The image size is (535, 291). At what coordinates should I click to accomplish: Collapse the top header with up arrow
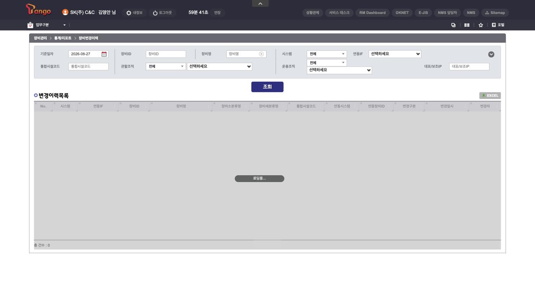point(260,3)
